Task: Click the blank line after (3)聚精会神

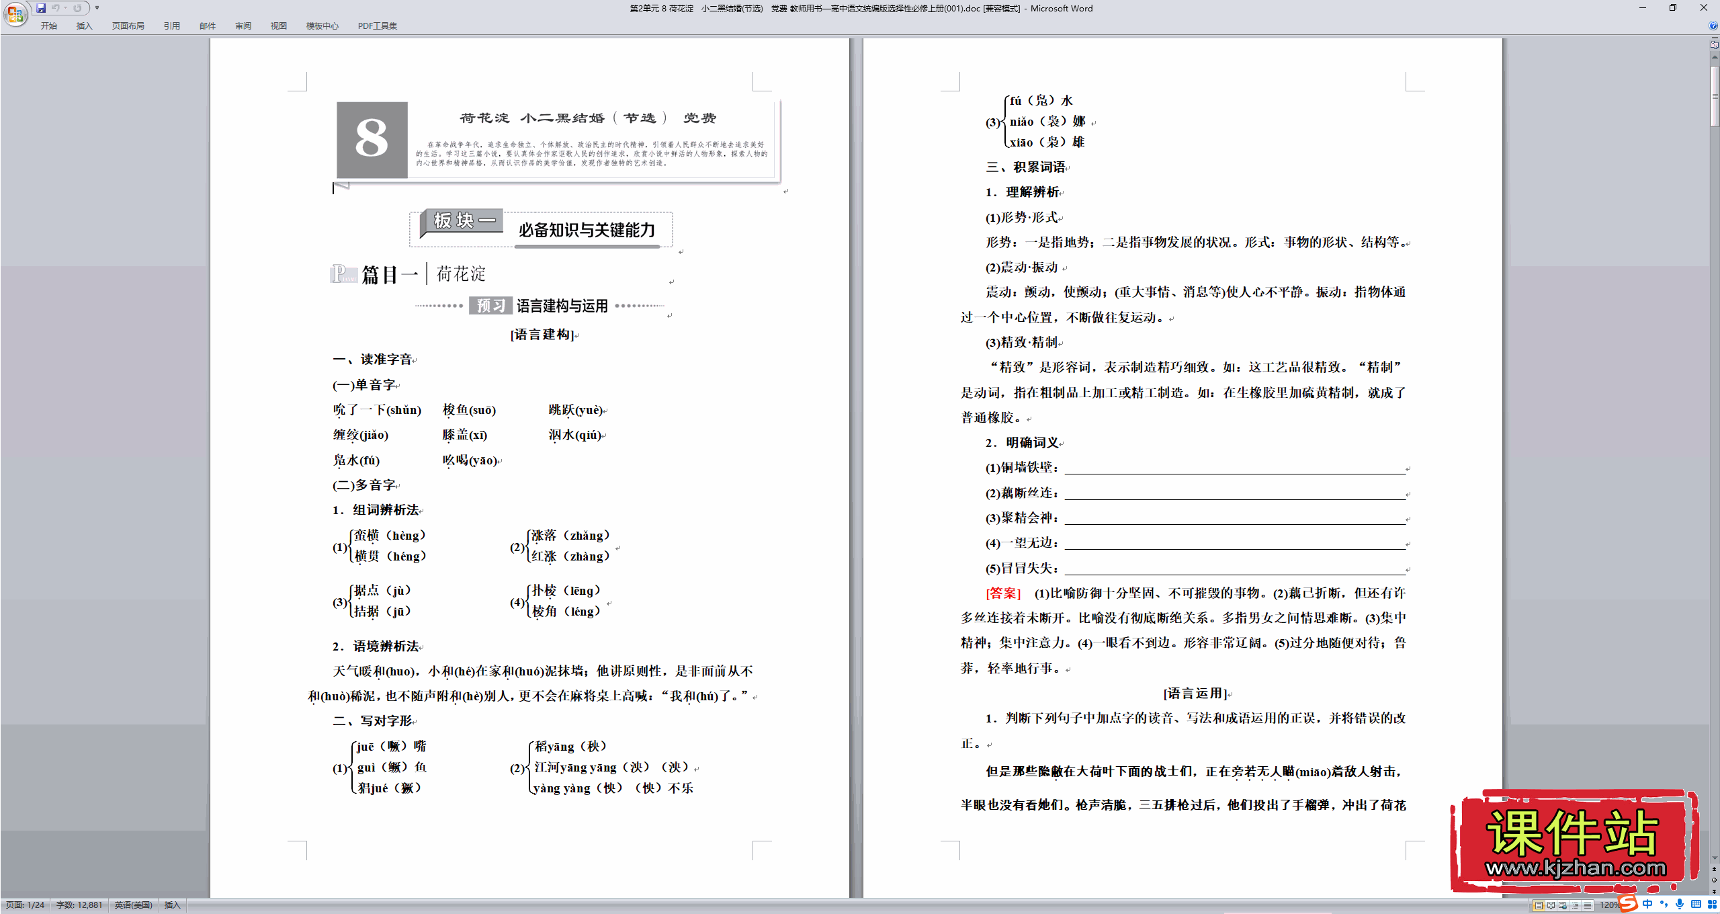Action: click(1235, 519)
